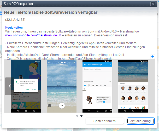Click the Intelligente Akkulaufzeit bullet line
This screenshot has height=131, width=159.
(65, 55)
